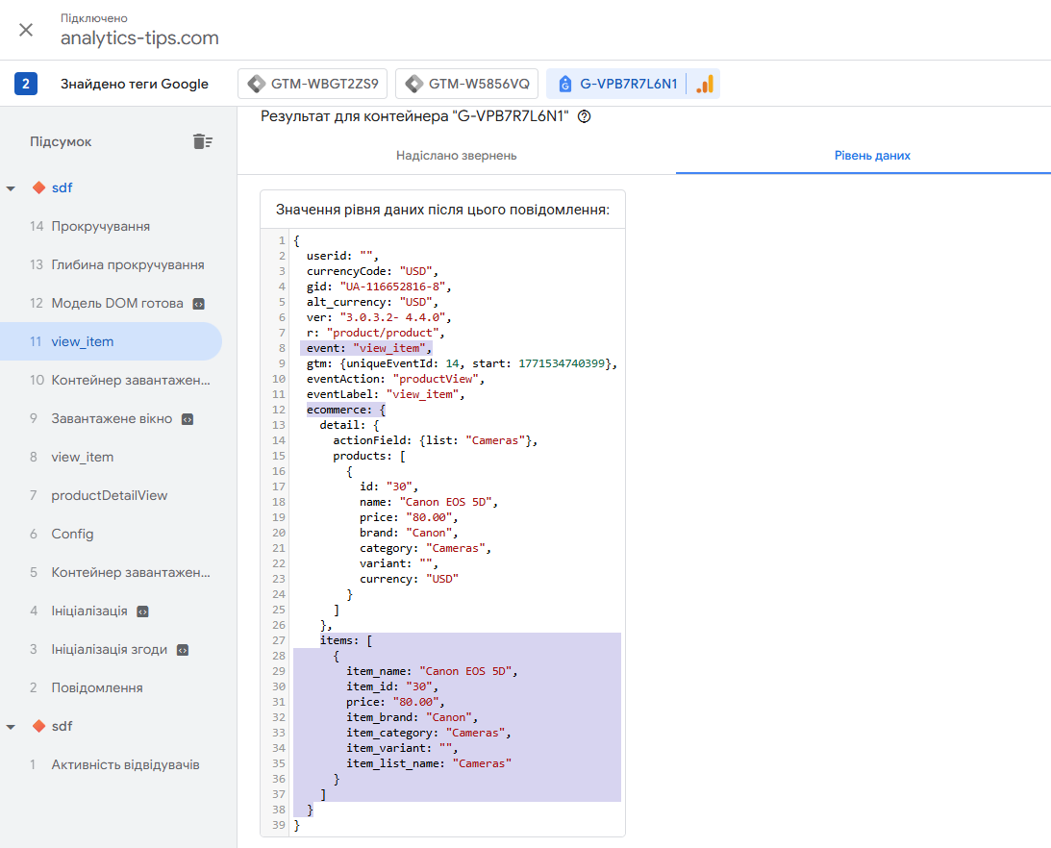Click the clear events list icon
The height and width of the screenshot is (848, 1051).
(x=202, y=141)
